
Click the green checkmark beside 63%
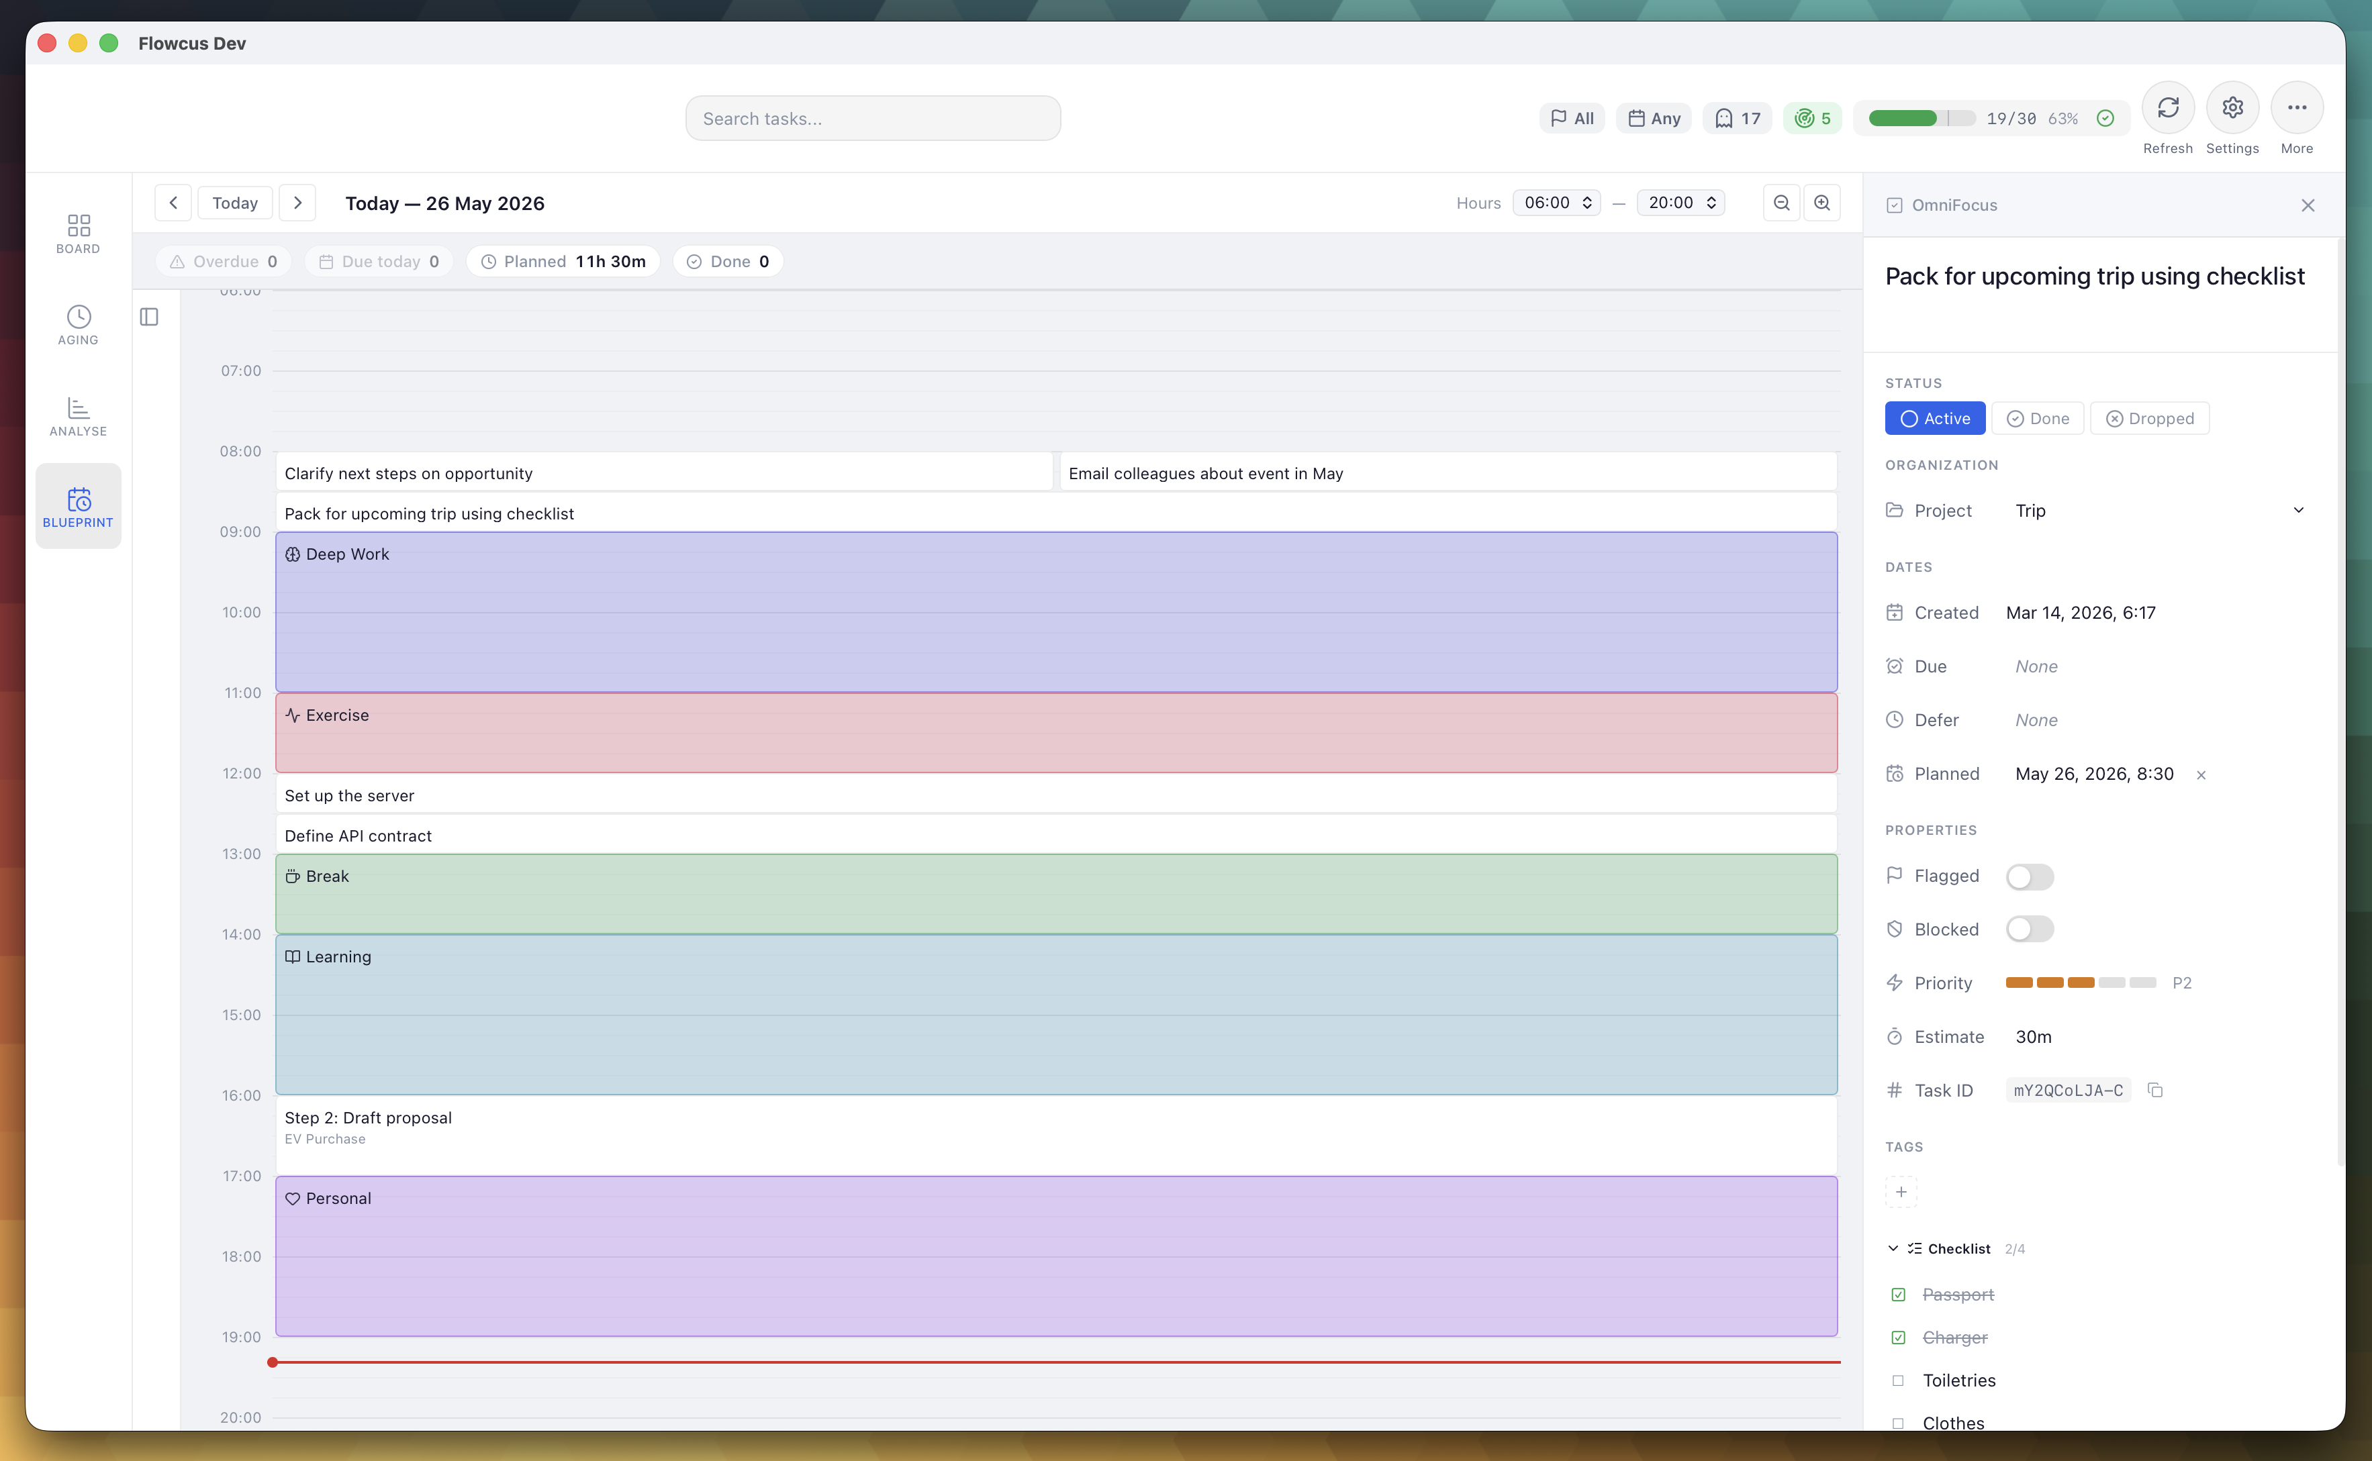[x=2106, y=118]
